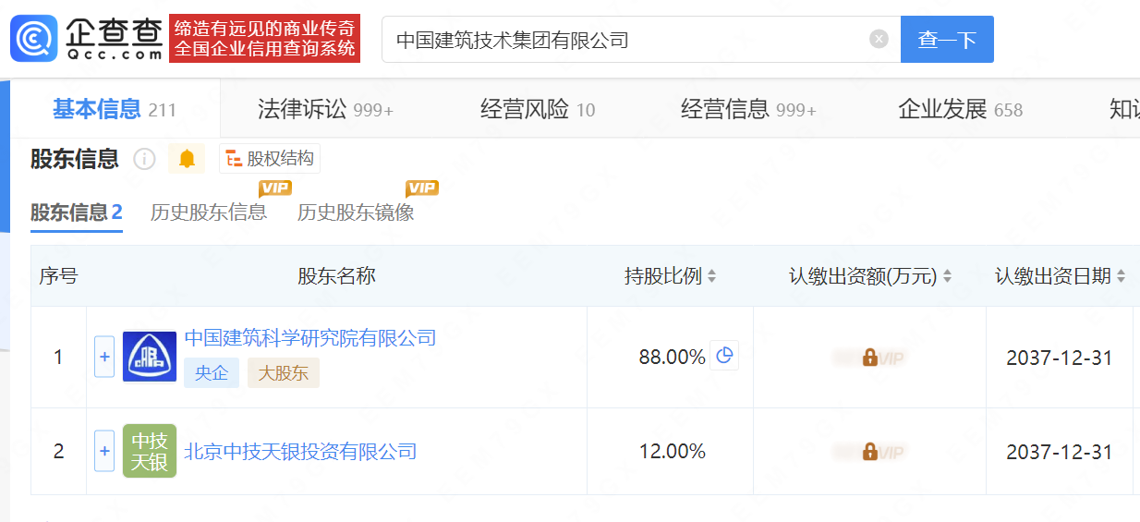Select the 历史股东信息 sub-tab
The width and height of the screenshot is (1140, 522).
click(209, 212)
